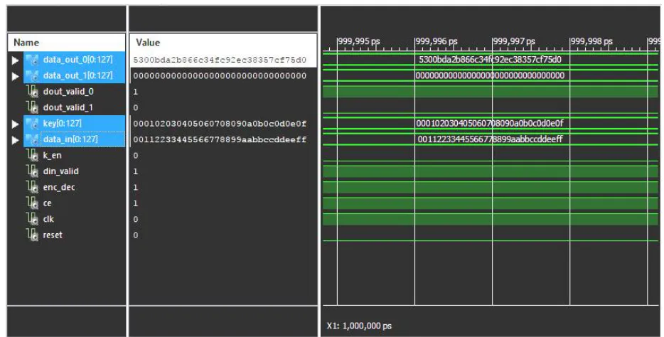Click the value 0 of clk
This screenshot has height=337, width=664.
136,219
